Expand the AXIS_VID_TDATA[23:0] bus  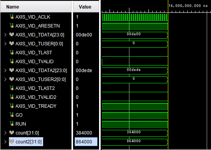point(5,35)
